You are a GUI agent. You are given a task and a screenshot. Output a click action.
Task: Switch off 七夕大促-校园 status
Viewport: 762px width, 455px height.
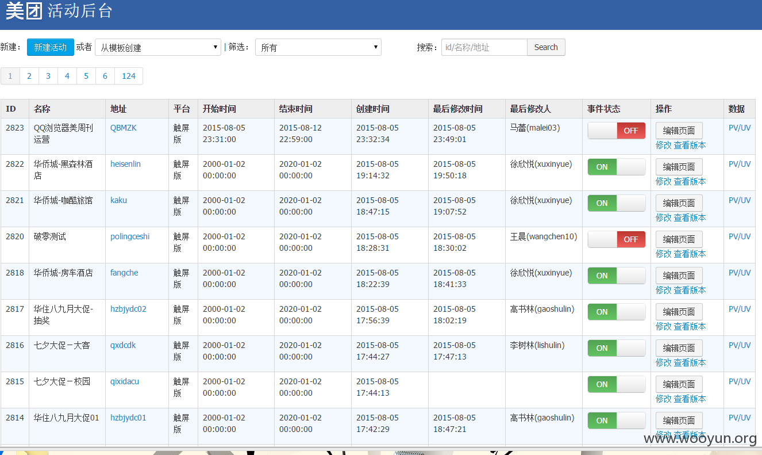616,384
